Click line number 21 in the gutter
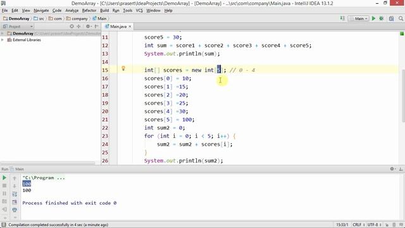This screenshot has width=405, height=228. pos(105,120)
